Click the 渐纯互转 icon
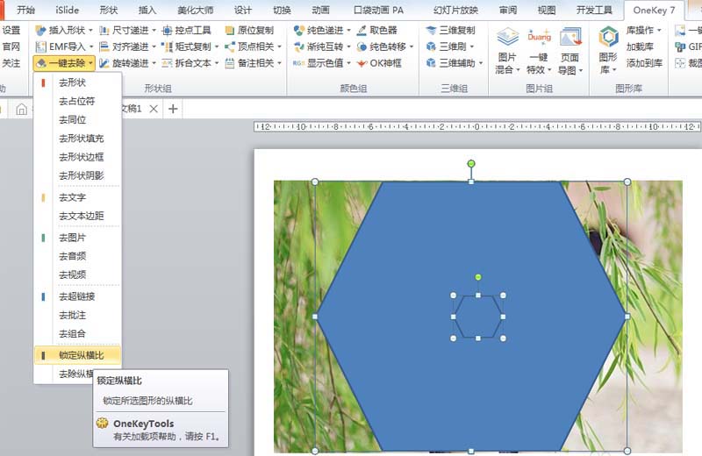 (x=299, y=46)
